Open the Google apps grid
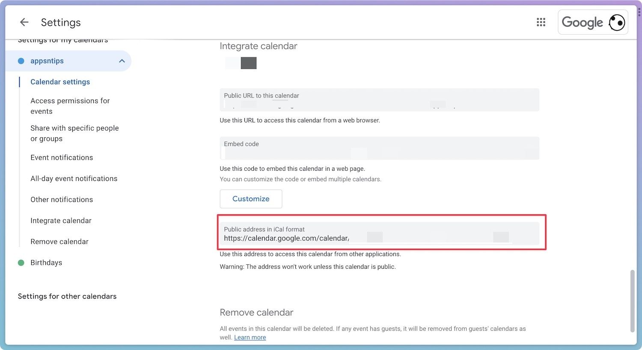This screenshot has height=350, width=642. click(x=541, y=22)
